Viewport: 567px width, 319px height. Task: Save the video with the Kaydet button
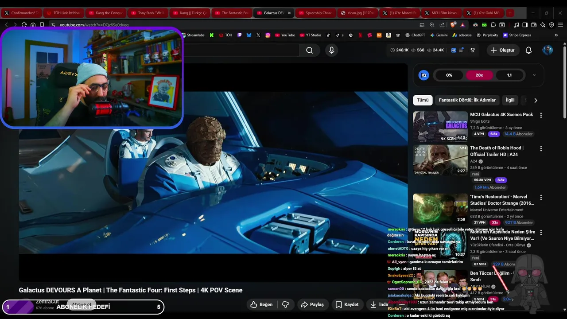(x=347, y=304)
